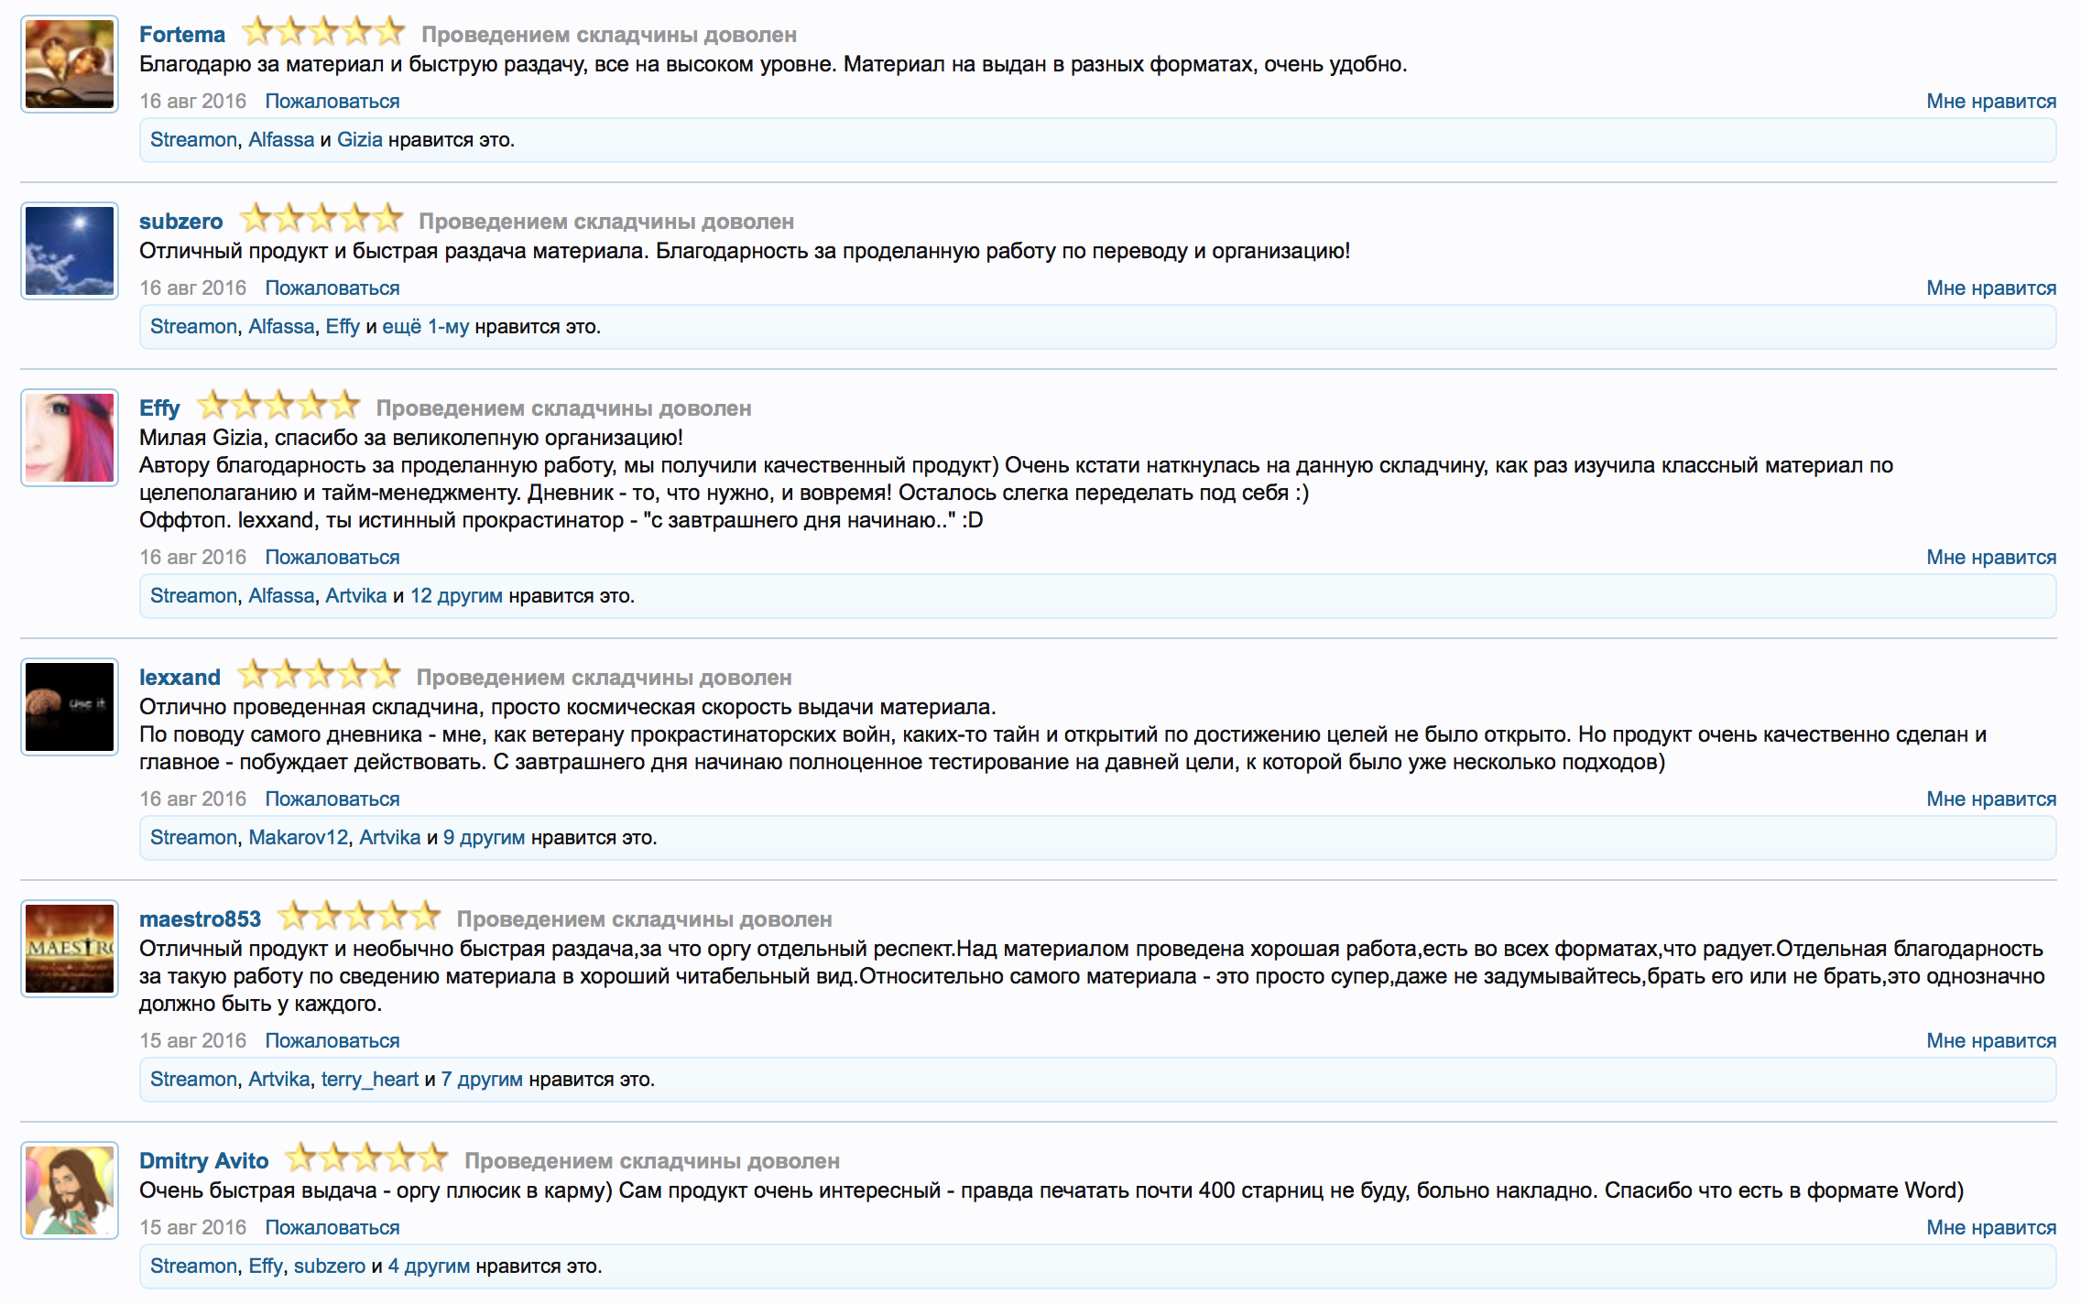Like Fortema's review with Мне нравится
Viewport: 2081px width, 1304px height.
click(x=1990, y=101)
